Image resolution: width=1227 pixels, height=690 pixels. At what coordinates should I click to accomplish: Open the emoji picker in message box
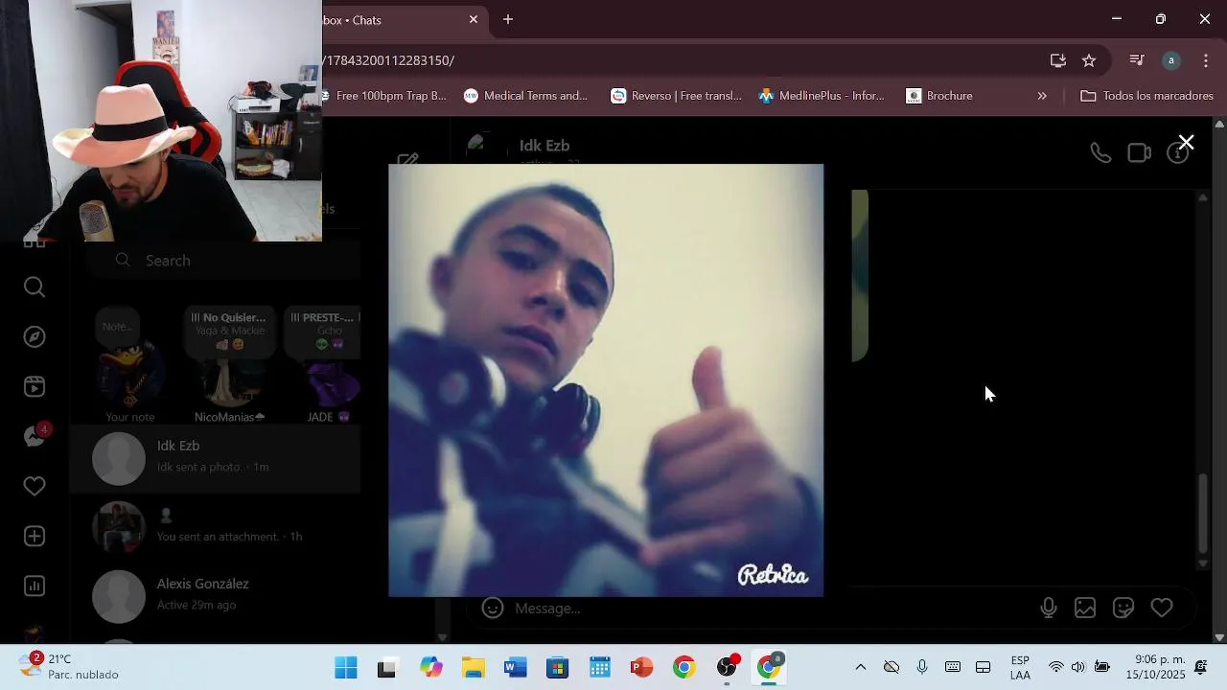pyautogui.click(x=493, y=608)
